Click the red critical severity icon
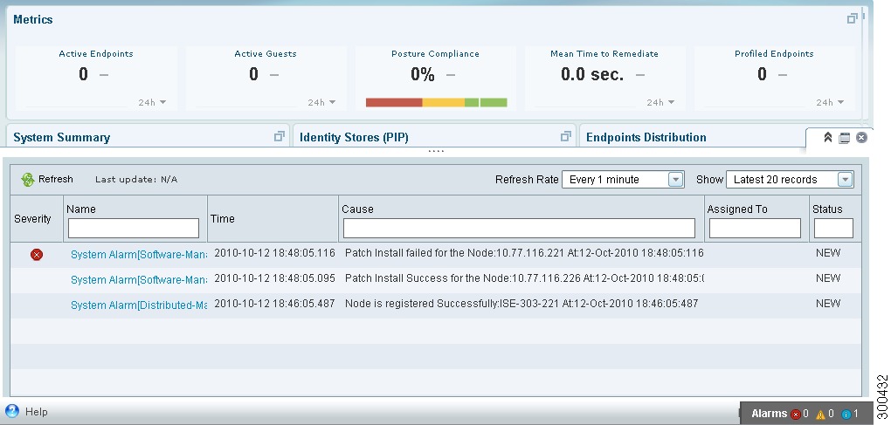 pyautogui.click(x=37, y=255)
